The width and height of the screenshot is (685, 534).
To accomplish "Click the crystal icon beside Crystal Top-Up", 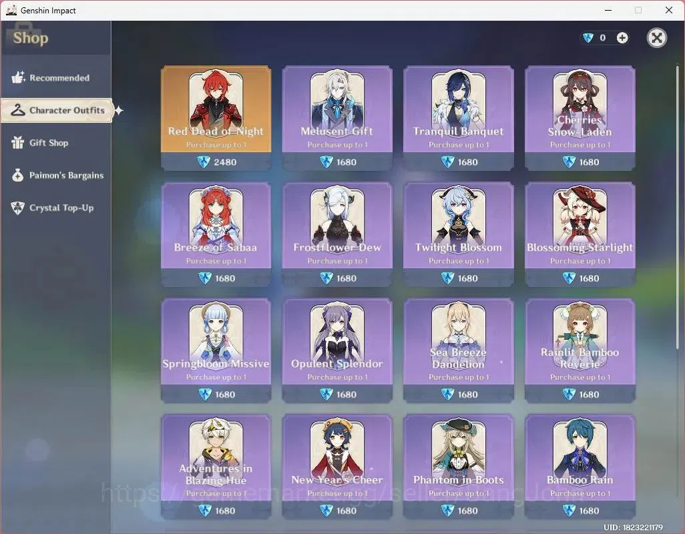I will pos(17,208).
